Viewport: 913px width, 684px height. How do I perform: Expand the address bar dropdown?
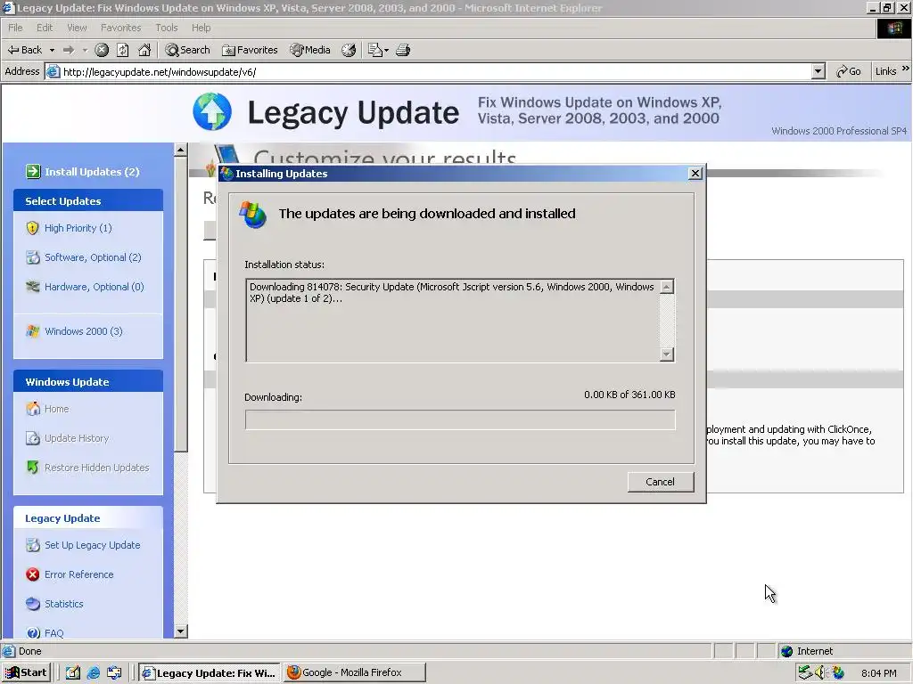point(818,71)
